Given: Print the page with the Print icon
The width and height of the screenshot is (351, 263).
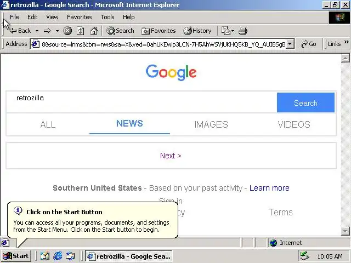Looking at the screenshot, I should 243,31.
